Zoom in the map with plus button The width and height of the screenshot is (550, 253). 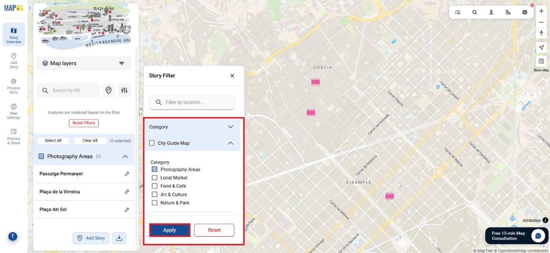tap(541, 11)
